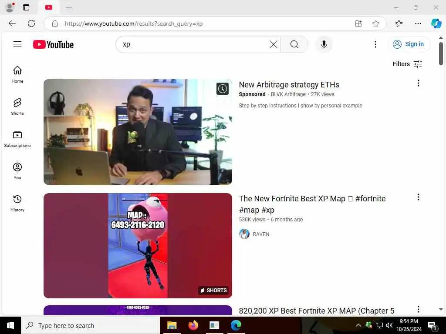This screenshot has width=446, height=334.
Task: Open History in sidebar
Action: tap(17, 203)
